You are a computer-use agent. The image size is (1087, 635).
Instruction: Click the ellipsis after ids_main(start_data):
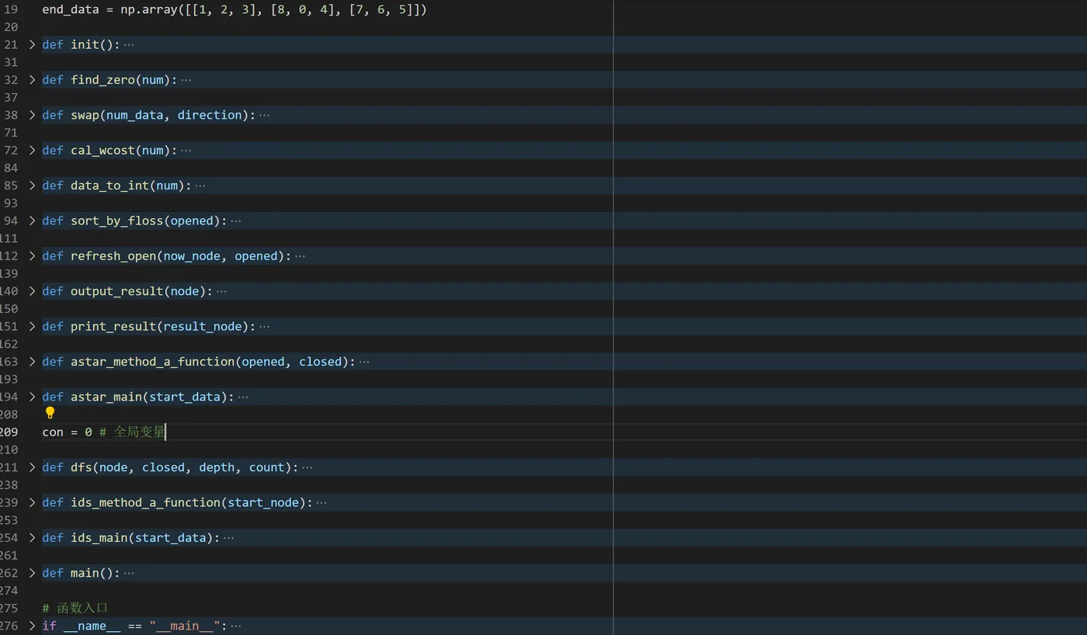[228, 538]
